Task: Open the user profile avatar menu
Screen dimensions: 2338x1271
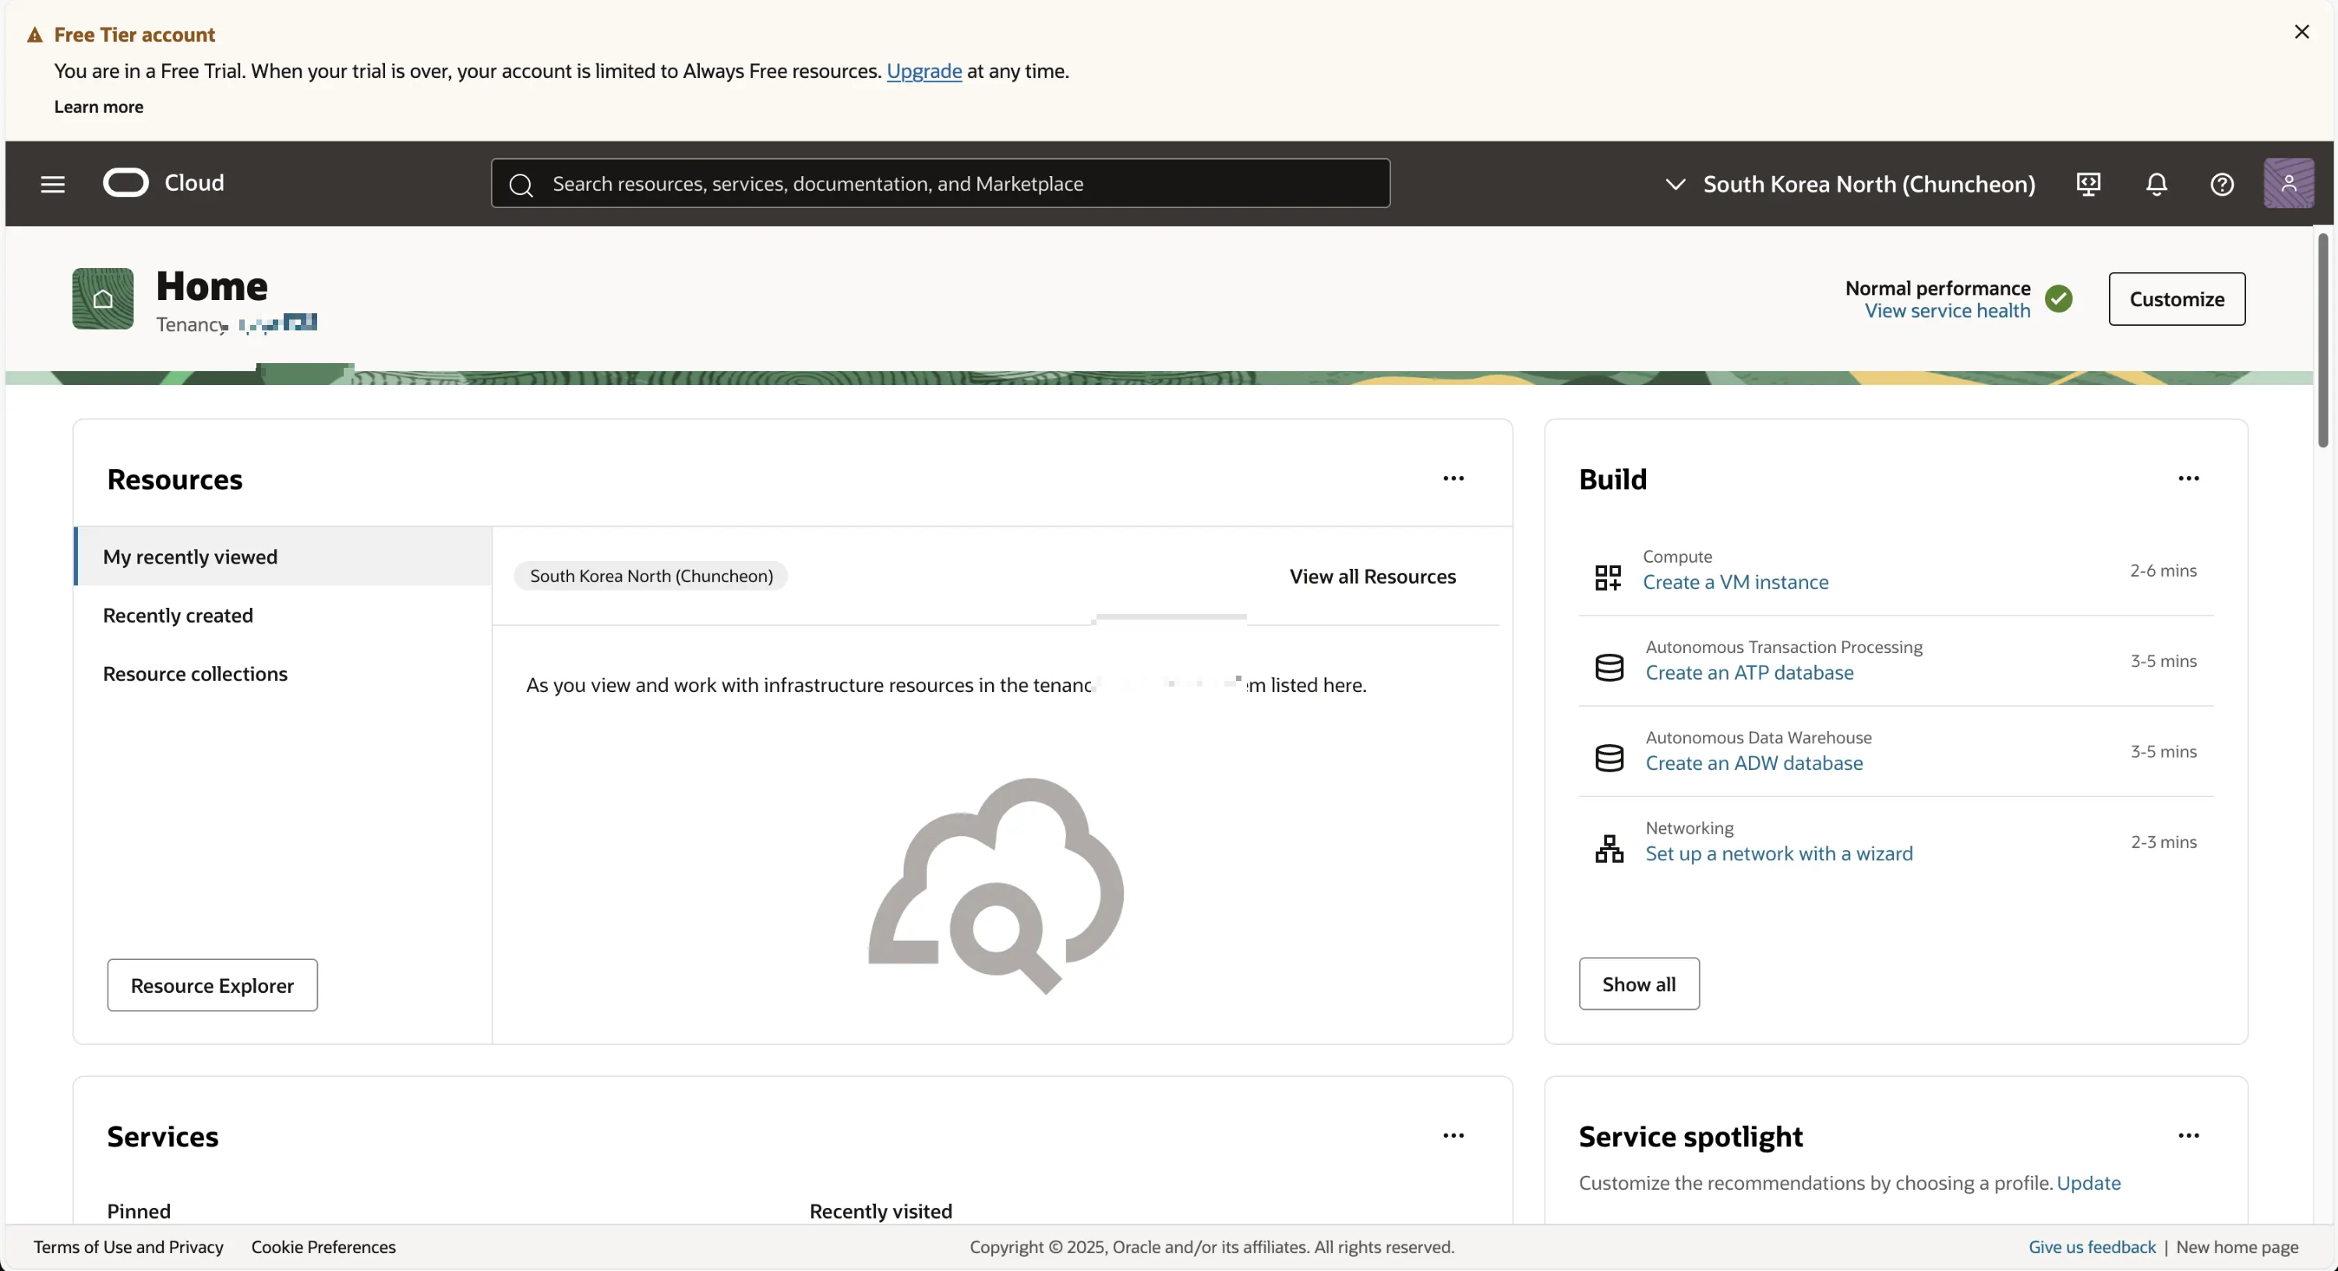Action: [x=2288, y=183]
